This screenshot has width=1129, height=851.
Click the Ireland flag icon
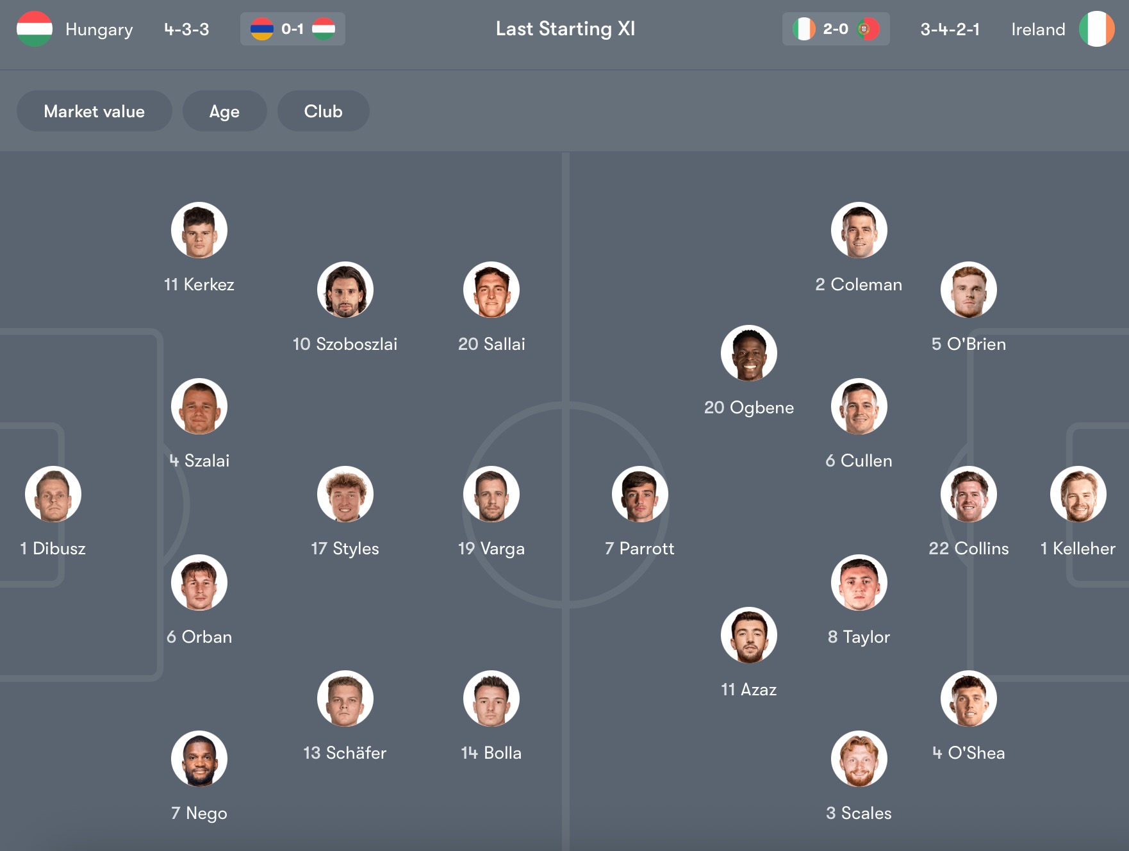[x=1097, y=29]
